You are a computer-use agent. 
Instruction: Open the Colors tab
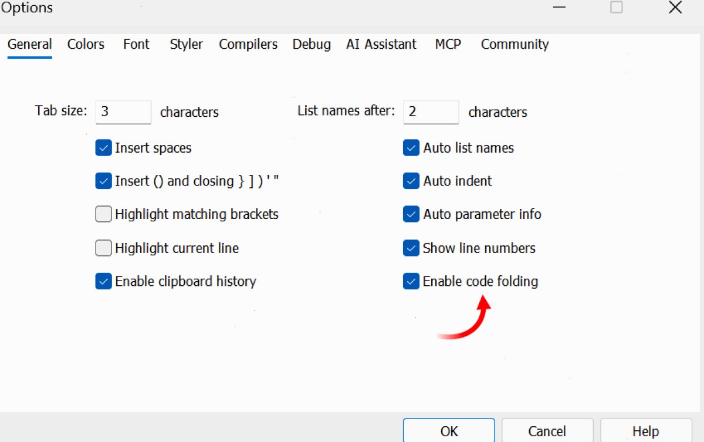click(86, 45)
